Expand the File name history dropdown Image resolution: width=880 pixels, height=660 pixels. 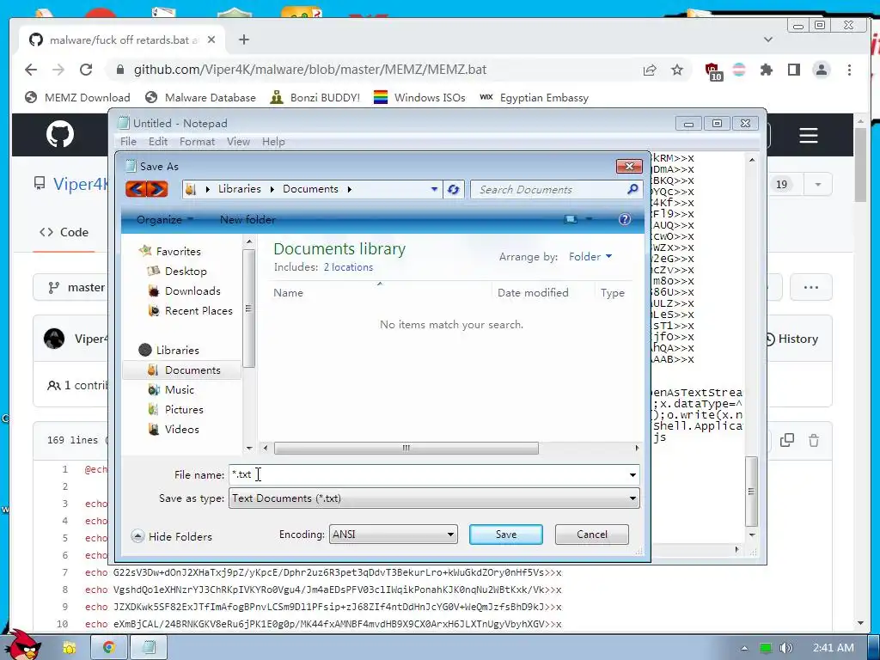(632, 474)
